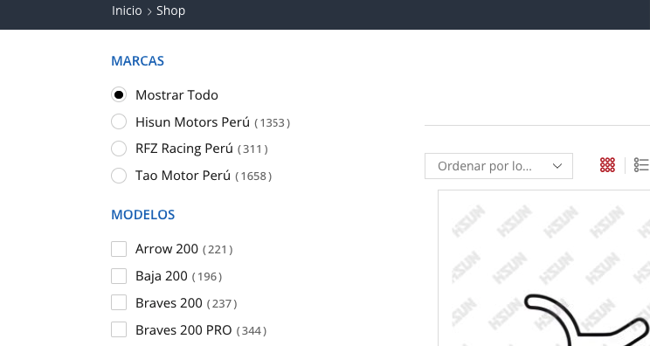
Task: Go to Inicio in breadcrumb
Action: tap(127, 10)
